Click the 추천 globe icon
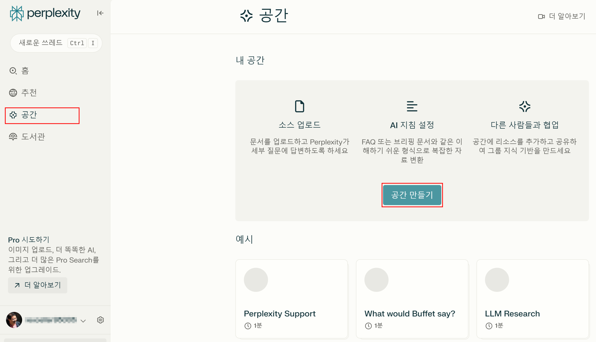 click(x=13, y=93)
